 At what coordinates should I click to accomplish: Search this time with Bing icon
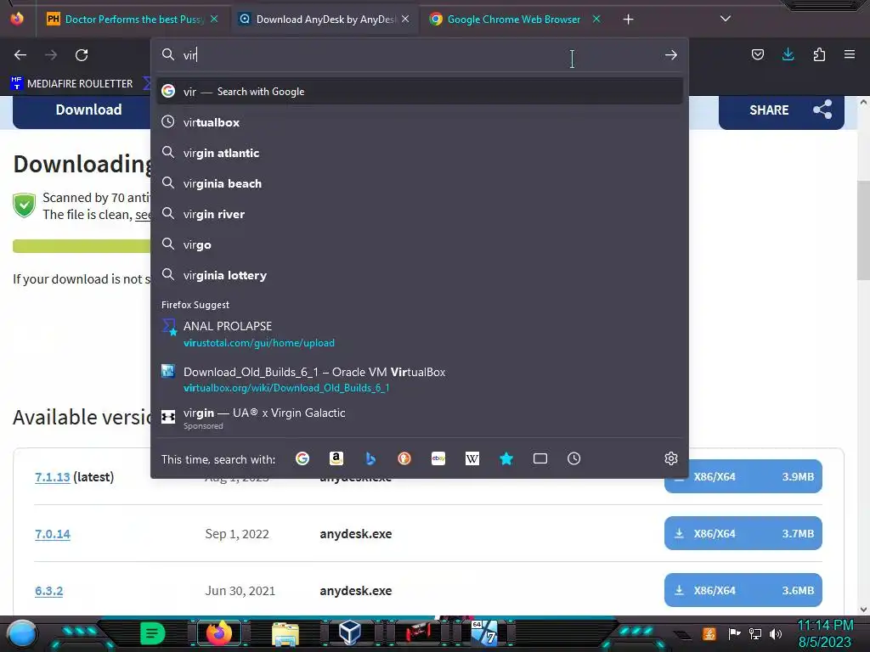(370, 458)
